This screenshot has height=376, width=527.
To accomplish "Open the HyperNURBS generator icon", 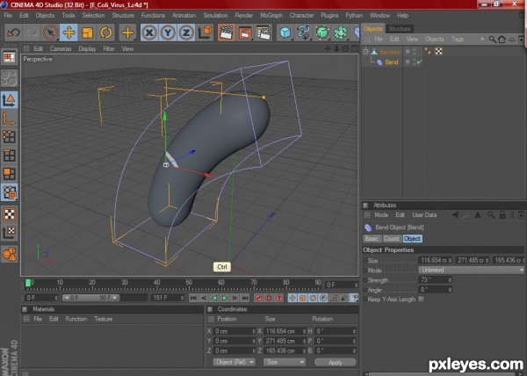I will (x=322, y=33).
